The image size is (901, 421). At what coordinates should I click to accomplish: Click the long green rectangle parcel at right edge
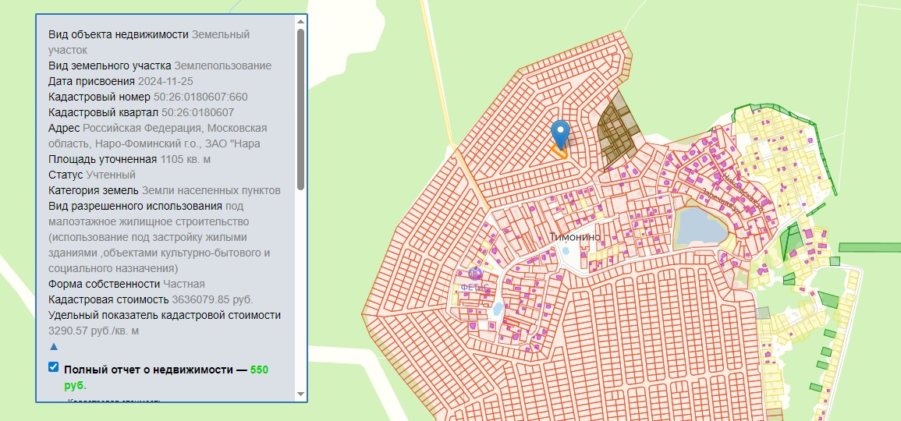click(870, 248)
